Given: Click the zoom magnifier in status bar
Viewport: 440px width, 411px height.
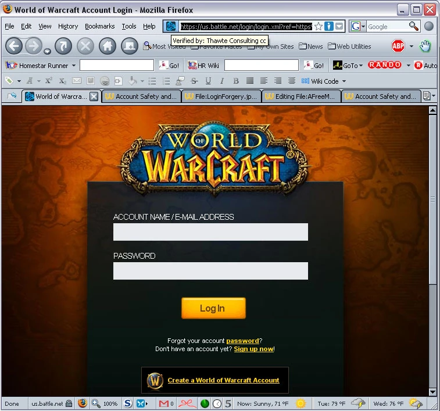Looking at the screenshot, I should [x=96, y=403].
